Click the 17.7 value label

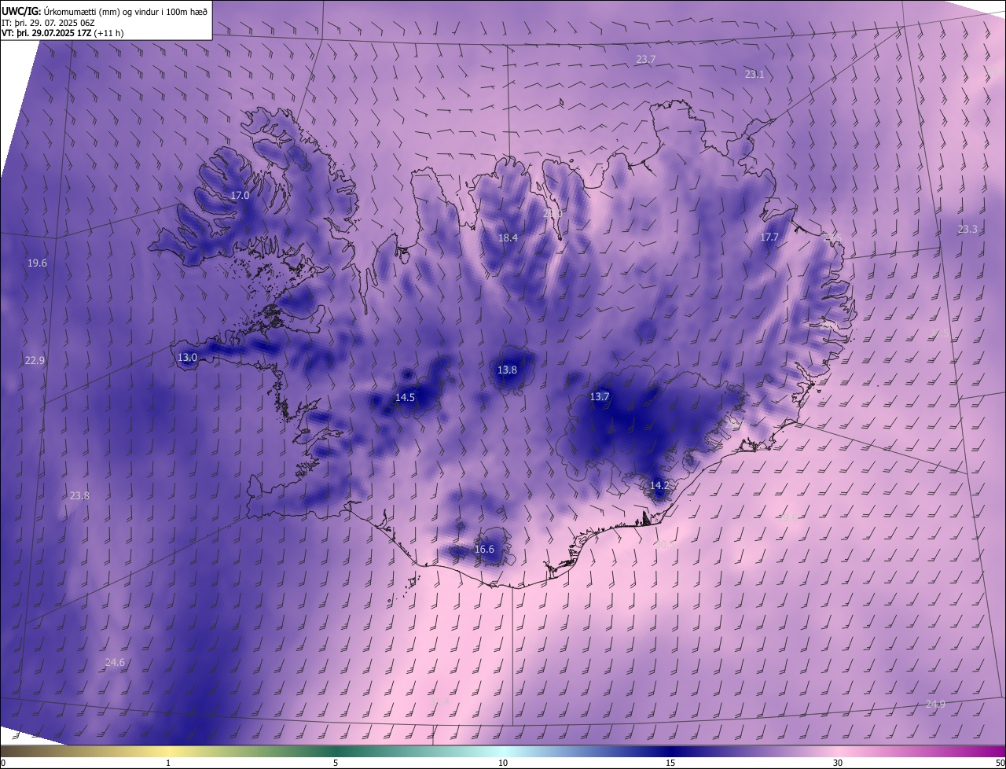769,237
